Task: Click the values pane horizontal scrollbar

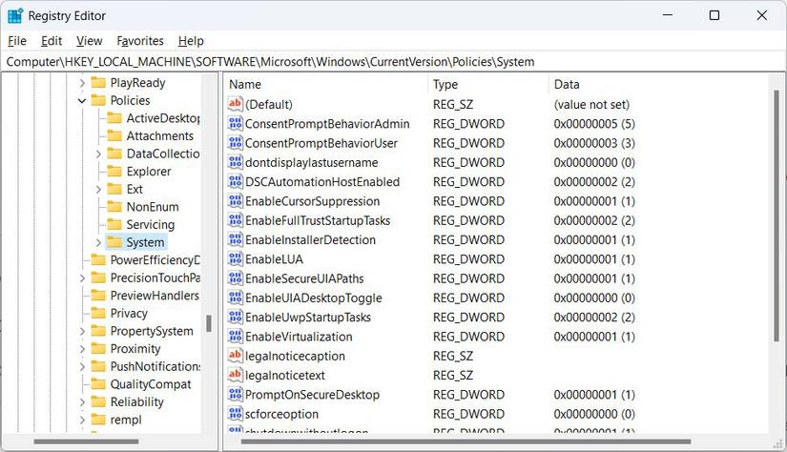Action: click(x=466, y=442)
